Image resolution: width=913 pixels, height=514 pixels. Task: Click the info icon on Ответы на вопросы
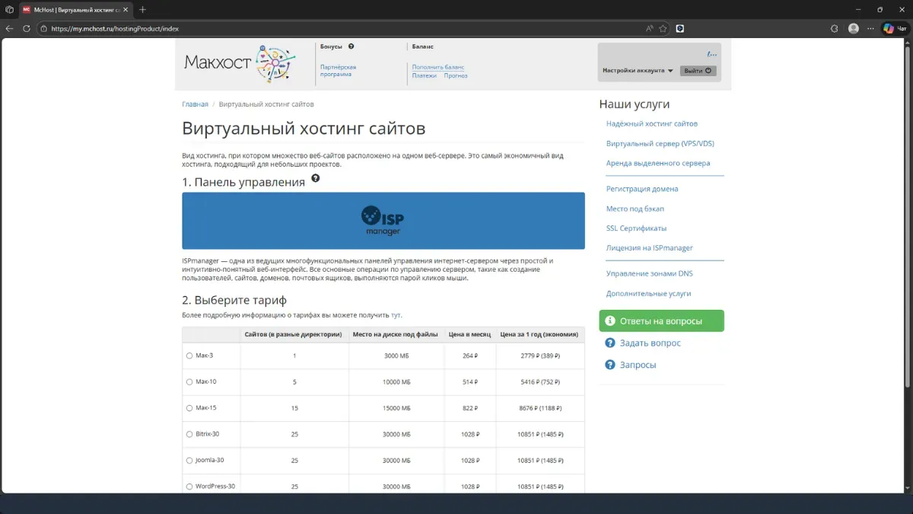click(609, 321)
